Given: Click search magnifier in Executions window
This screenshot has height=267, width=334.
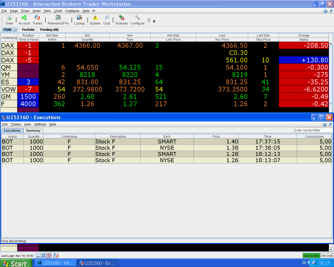Looking at the screenshot, I should click(330, 124).
